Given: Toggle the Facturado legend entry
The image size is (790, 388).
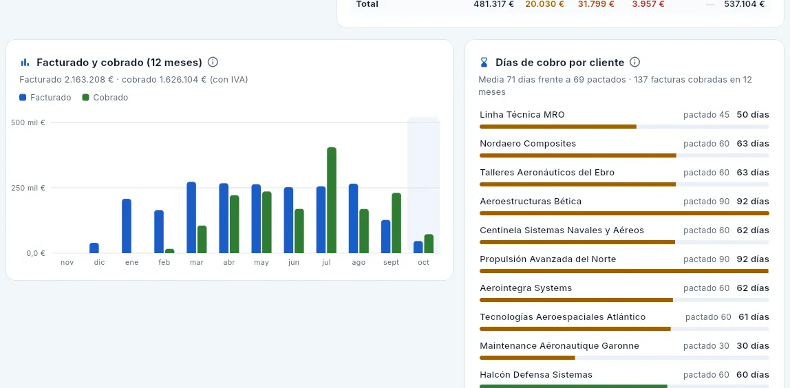Looking at the screenshot, I should (x=45, y=97).
